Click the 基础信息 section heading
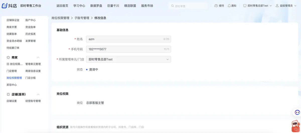Screen dimensions: 301x133 click(x=62, y=30)
